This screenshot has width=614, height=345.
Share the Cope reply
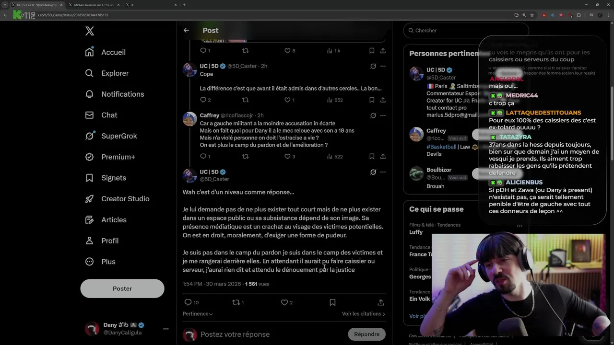coord(383,100)
